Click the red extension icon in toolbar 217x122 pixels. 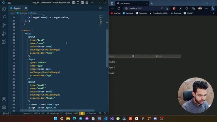coord(174,8)
